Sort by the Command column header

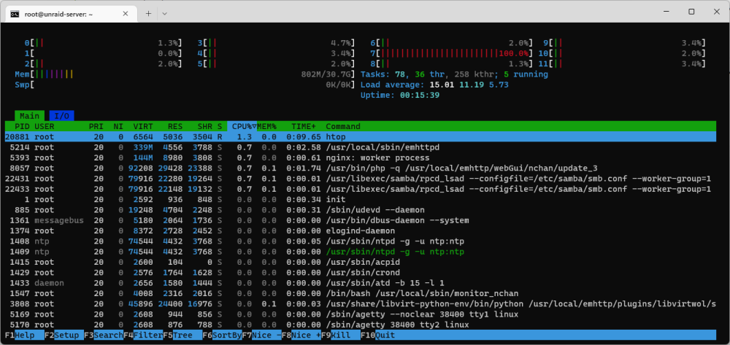(x=343, y=126)
